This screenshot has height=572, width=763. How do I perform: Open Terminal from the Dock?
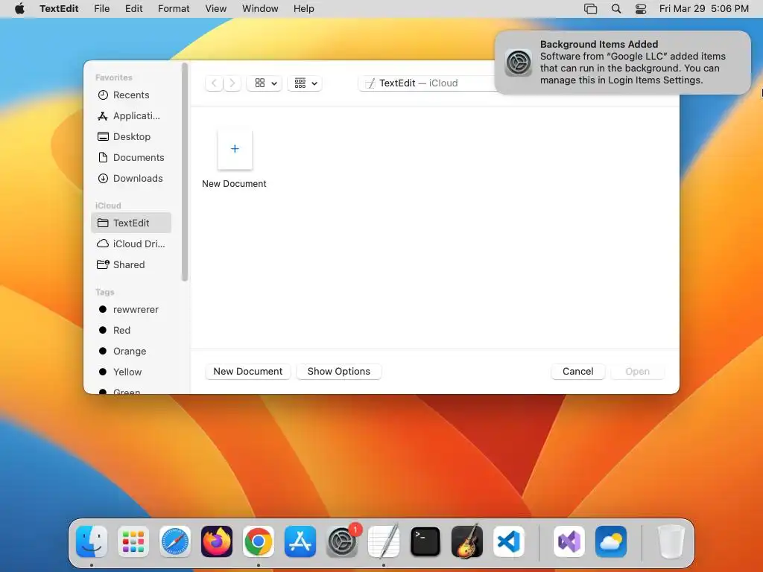425,541
